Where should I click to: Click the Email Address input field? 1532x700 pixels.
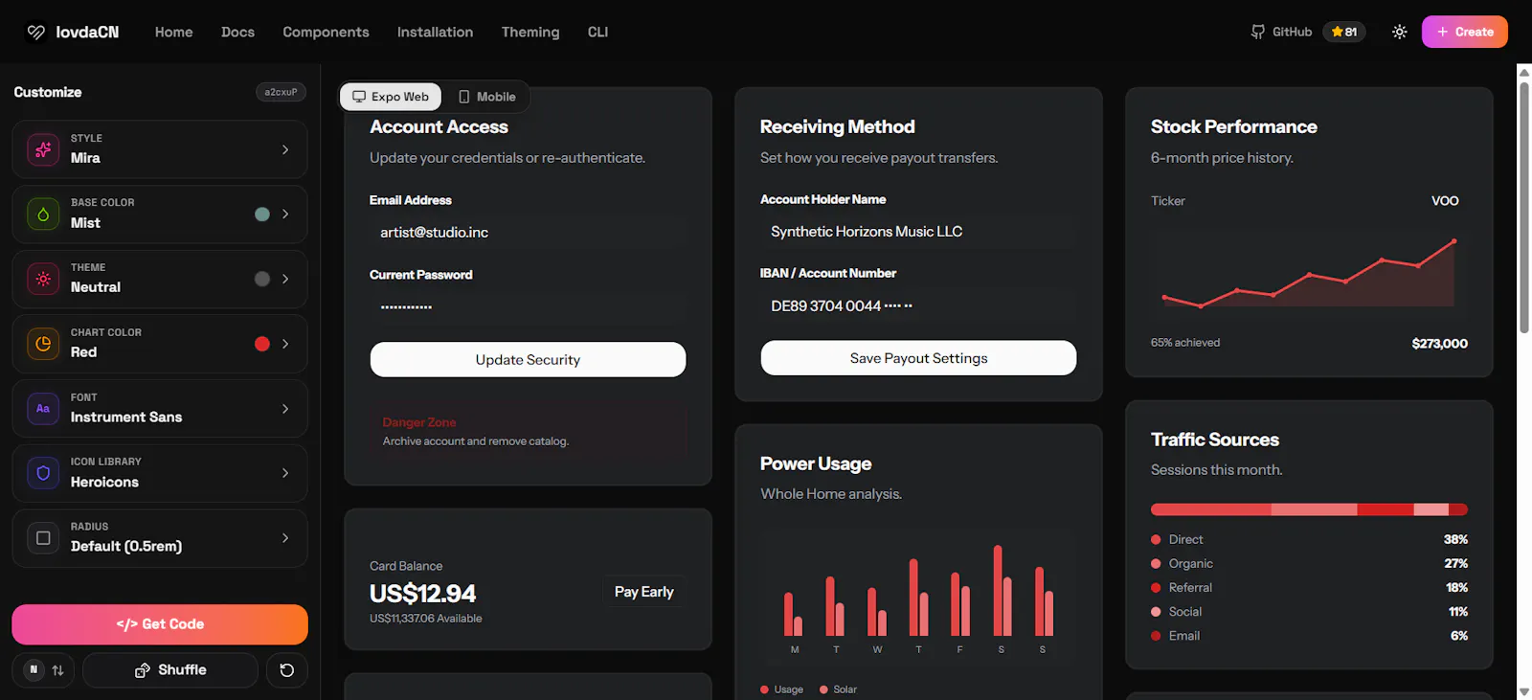pos(528,233)
